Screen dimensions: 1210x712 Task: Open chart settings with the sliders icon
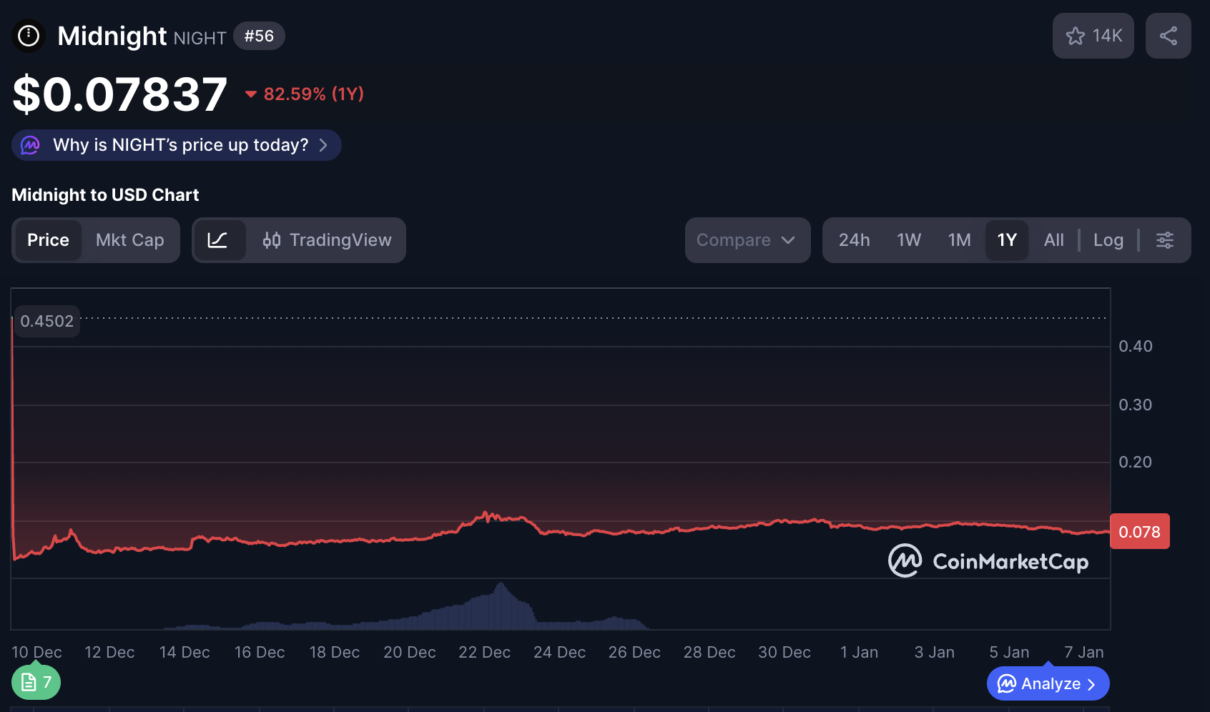click(1165, 240)
